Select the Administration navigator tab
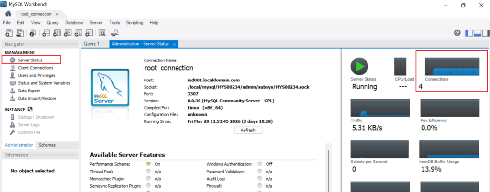 point(19,145)
